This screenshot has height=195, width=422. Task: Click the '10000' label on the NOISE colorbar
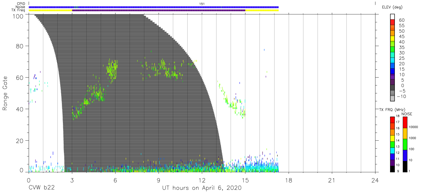point(413,127)
